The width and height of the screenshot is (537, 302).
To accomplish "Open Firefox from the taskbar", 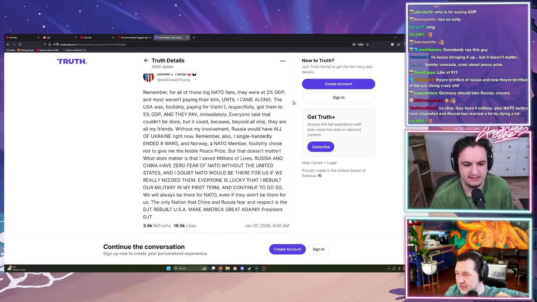I will [x=220, y=268].
